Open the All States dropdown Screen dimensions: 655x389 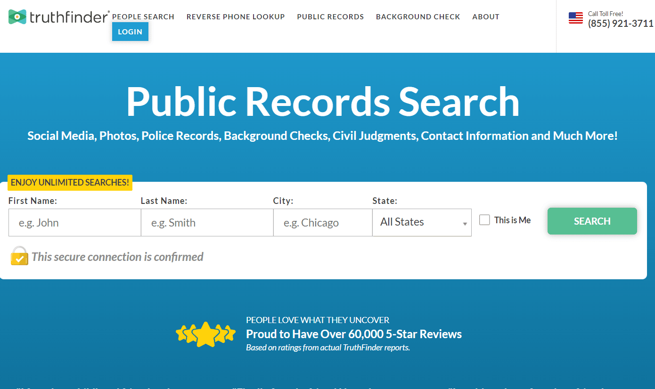click(x=422, y=222)
